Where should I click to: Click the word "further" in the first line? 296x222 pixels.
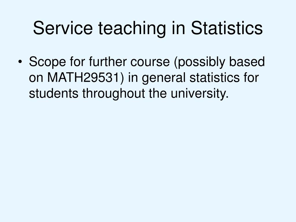click(108, 62)
